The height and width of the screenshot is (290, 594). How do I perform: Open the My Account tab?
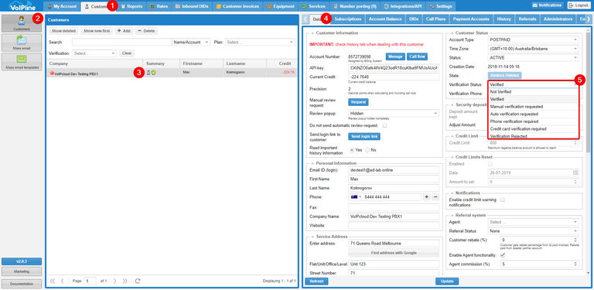tap(62, 6)
